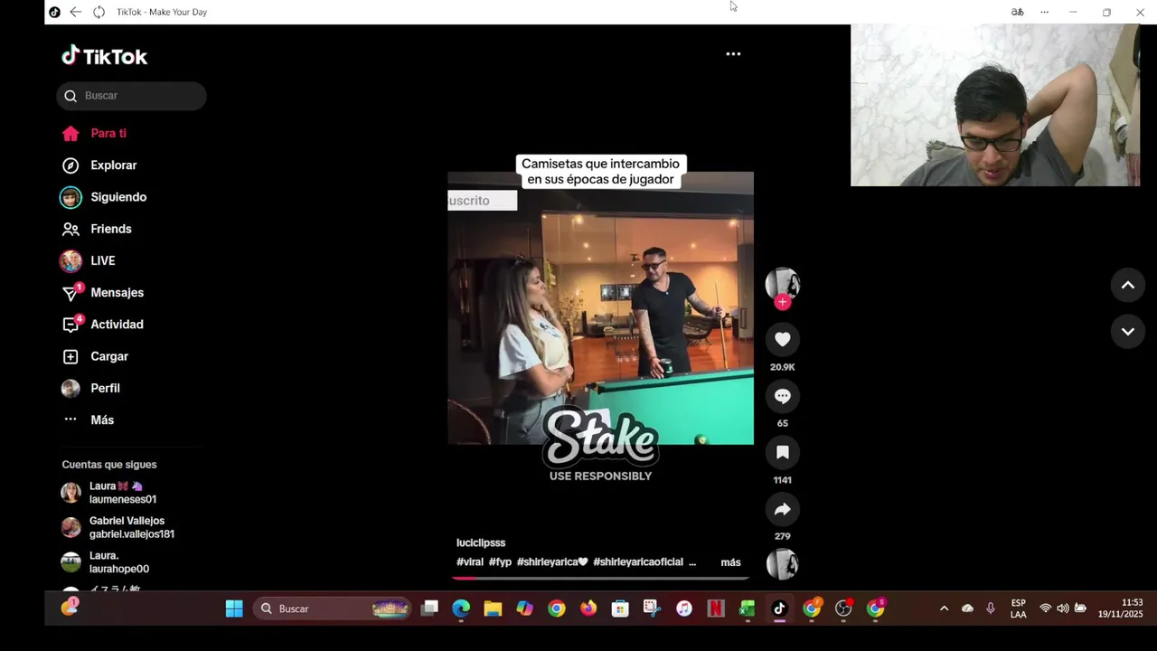Save video with the bookmark icon
The height and width of the screenshot is (651, 1157).
[783, 452]
